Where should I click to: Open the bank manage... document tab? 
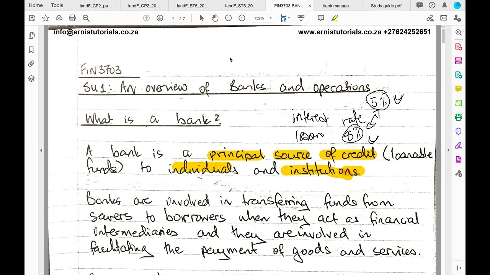click(x=338, y=6)
